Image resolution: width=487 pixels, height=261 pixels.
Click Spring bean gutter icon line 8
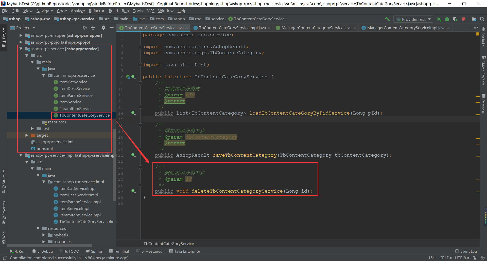[x=128, y=77]
